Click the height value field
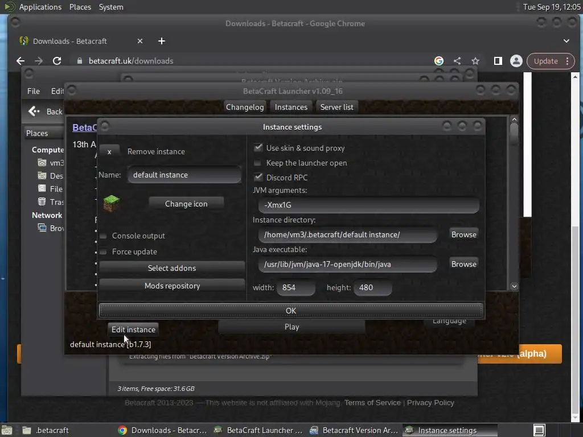Viewport: 583px width, 437px height. pos(372,287)
